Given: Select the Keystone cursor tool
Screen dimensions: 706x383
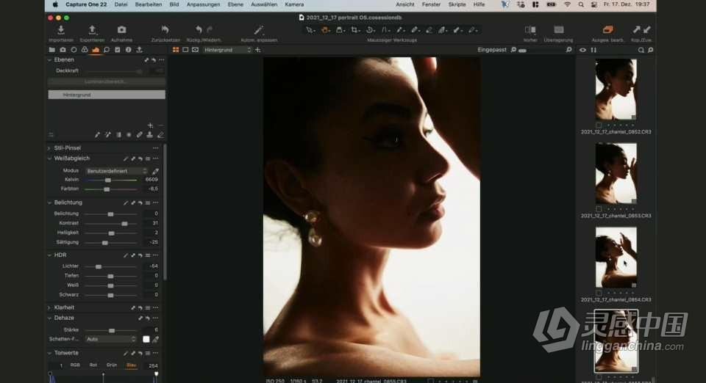Looking at the screenshot, I should 385,30.
